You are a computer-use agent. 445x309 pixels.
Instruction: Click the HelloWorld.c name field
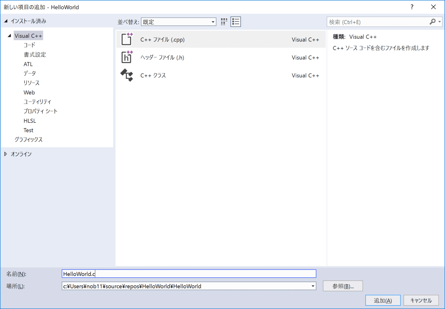pos(188,274)
